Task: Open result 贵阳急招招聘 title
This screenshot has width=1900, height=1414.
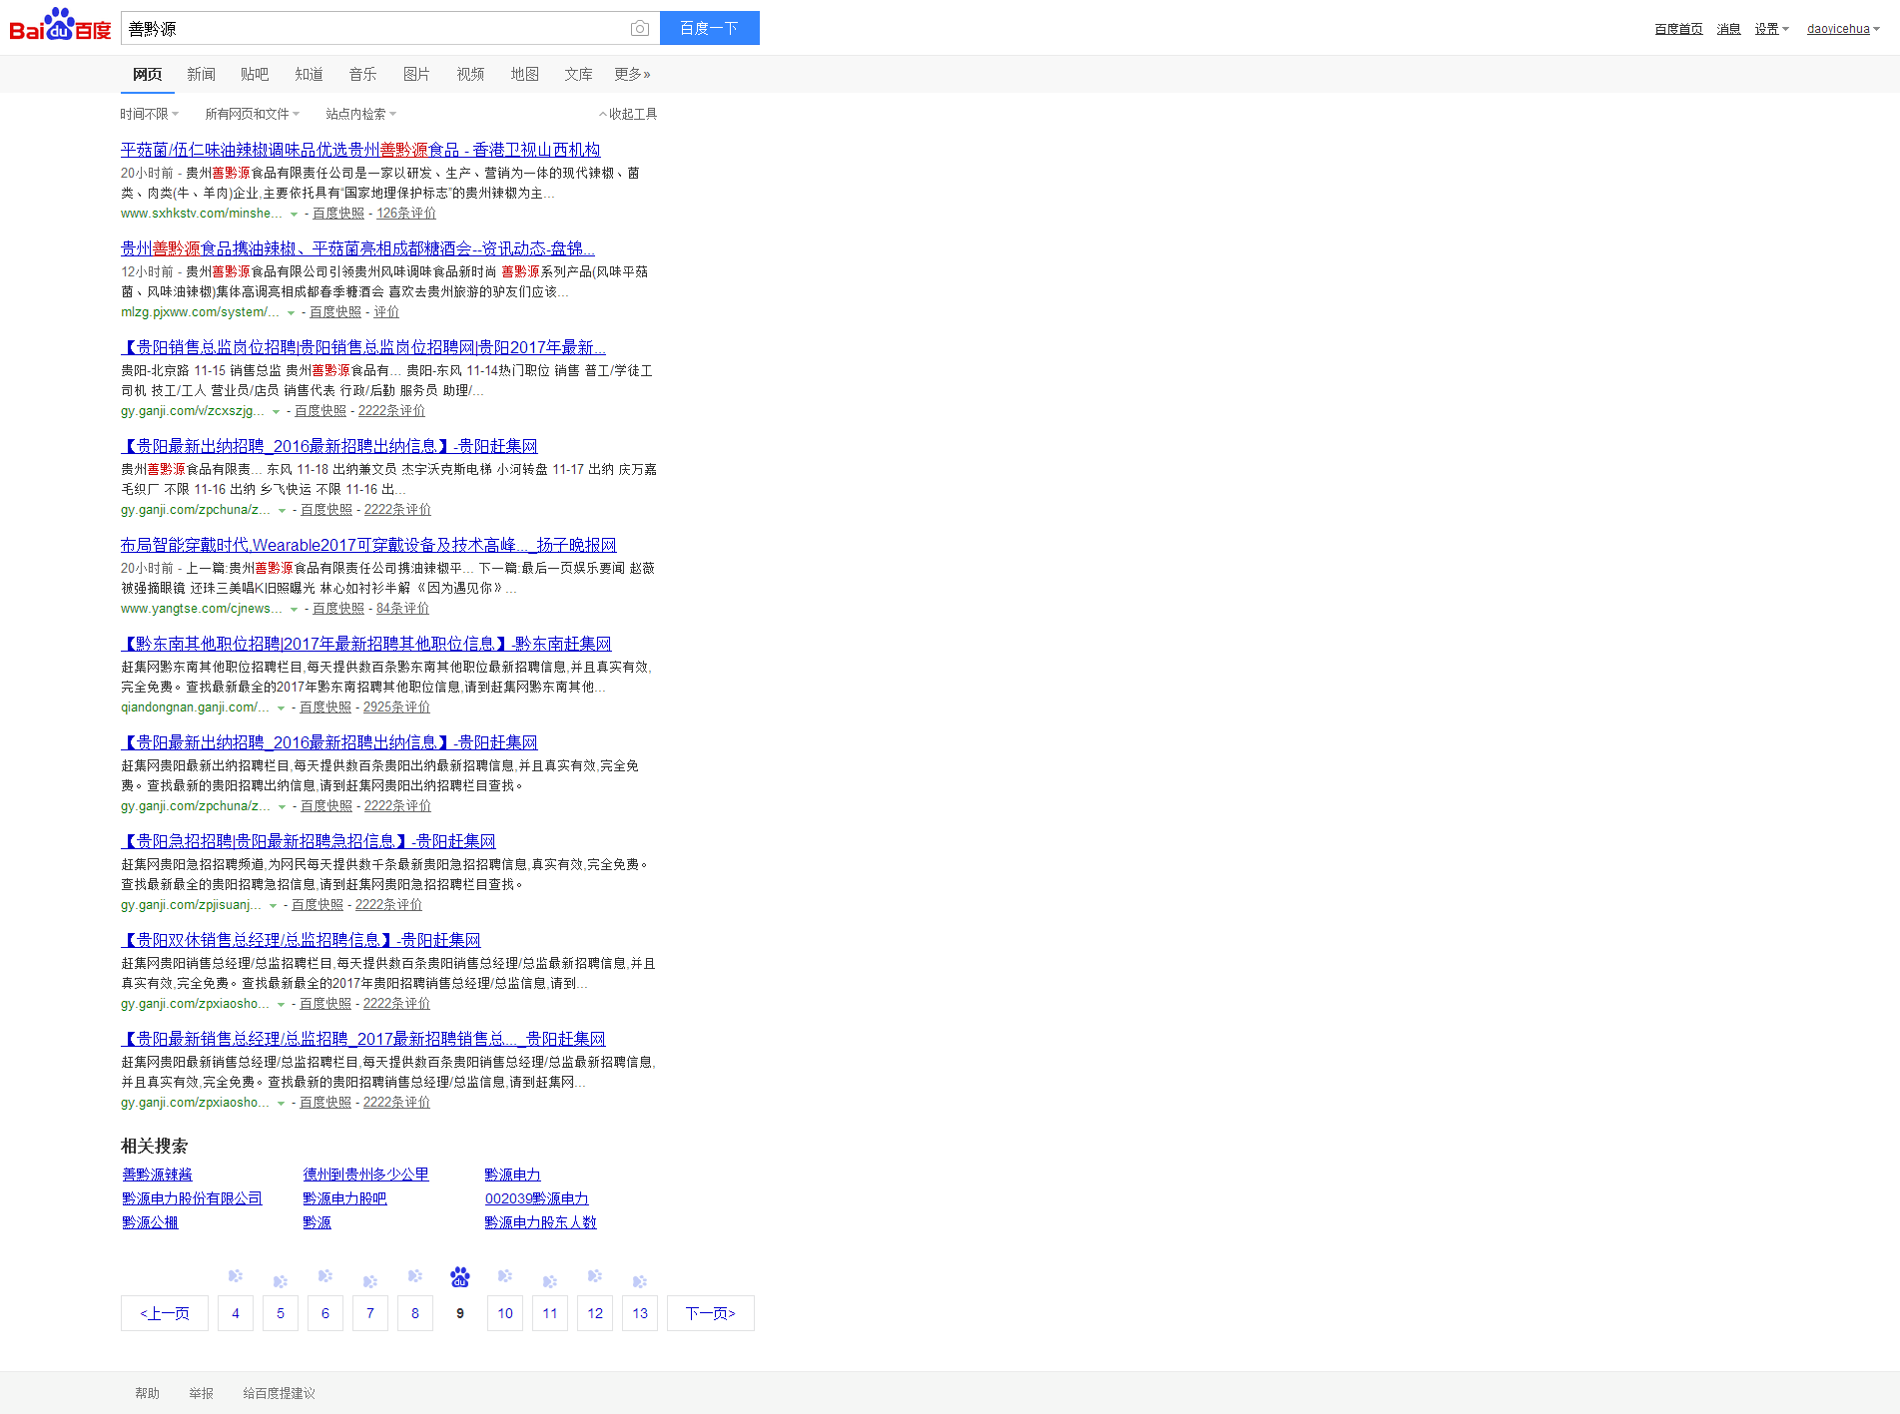Action: [309, 841]
